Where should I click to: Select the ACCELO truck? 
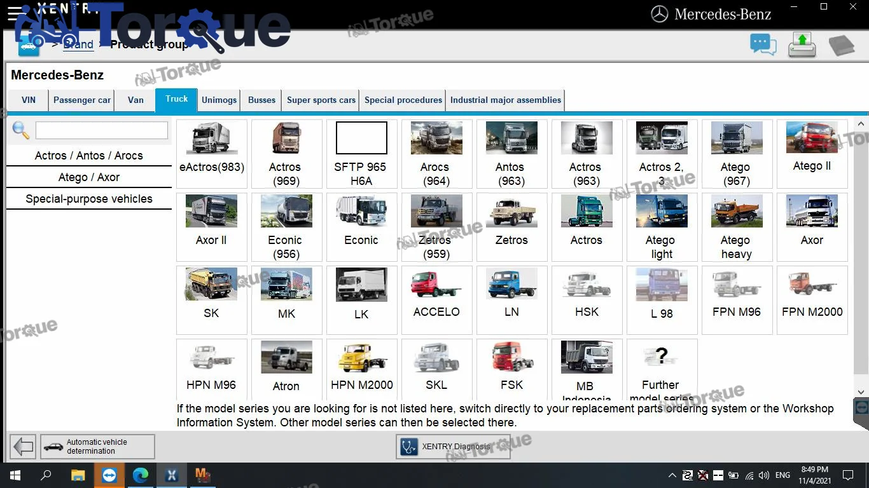click(437, 300)
